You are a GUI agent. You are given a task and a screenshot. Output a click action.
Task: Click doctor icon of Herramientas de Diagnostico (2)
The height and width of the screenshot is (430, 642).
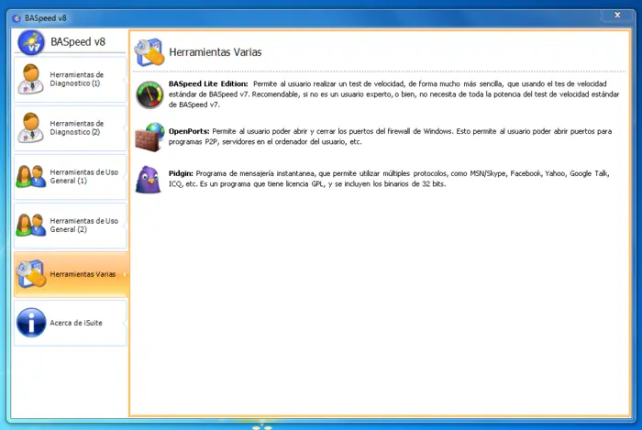(30, 127)
